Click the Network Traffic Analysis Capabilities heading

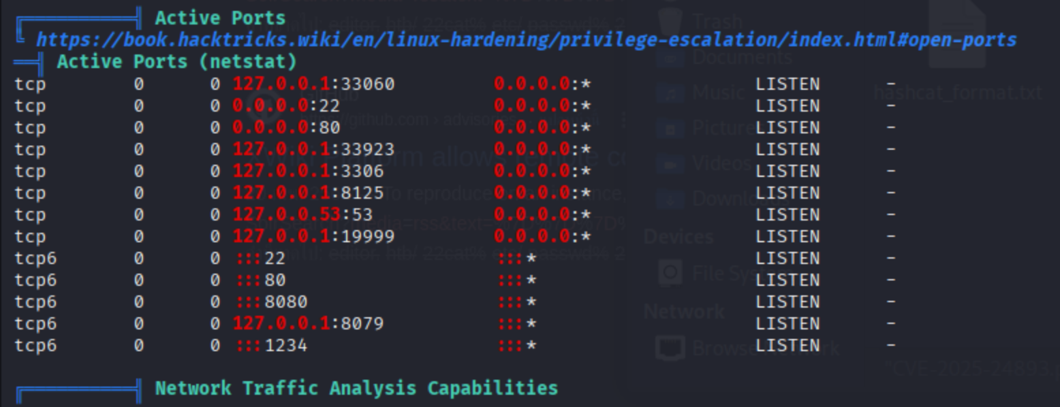click(356, 388)
